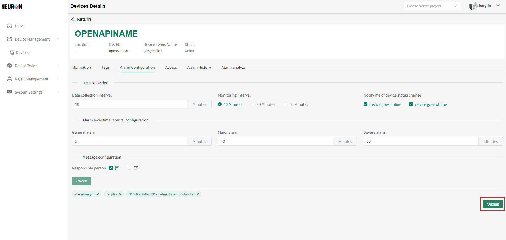
Task: Open the user menu arrow by fenglin
Action: [498, 6]
